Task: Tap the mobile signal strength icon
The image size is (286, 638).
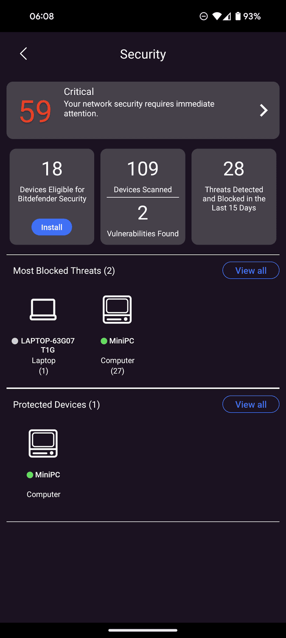Action: tap(227, 16)
